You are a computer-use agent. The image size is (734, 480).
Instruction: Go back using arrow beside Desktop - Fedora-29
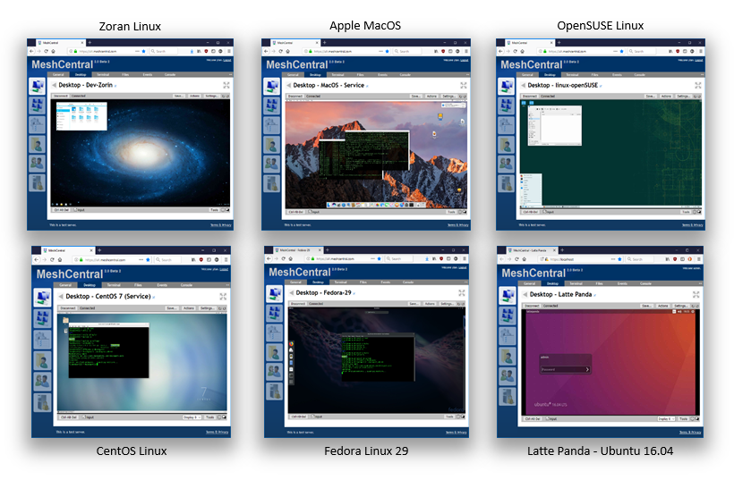pyautogui.click(x=292, y=292)
